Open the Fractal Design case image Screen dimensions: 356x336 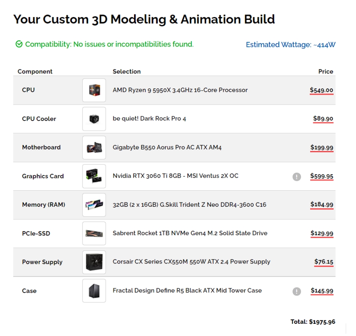pos(94,291)
